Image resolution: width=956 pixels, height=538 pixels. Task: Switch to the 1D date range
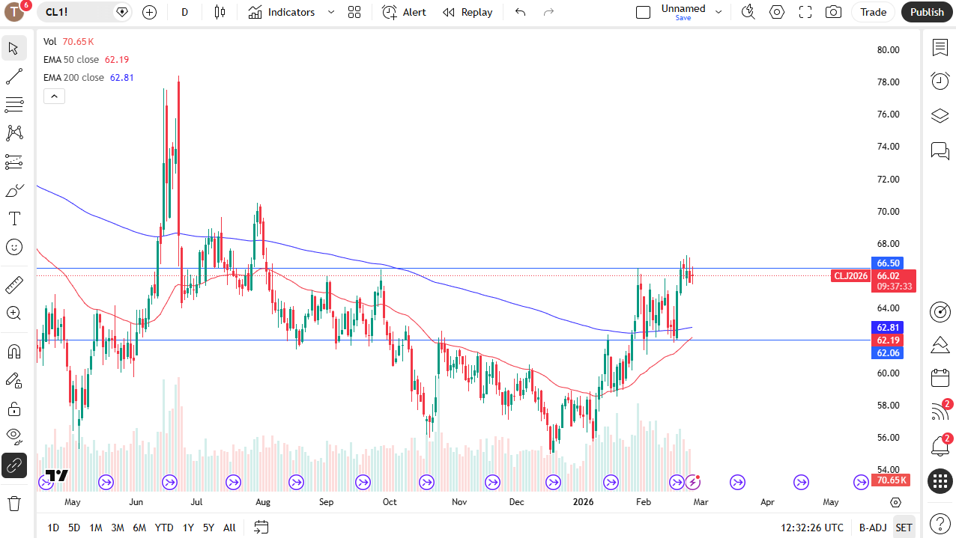53,528
